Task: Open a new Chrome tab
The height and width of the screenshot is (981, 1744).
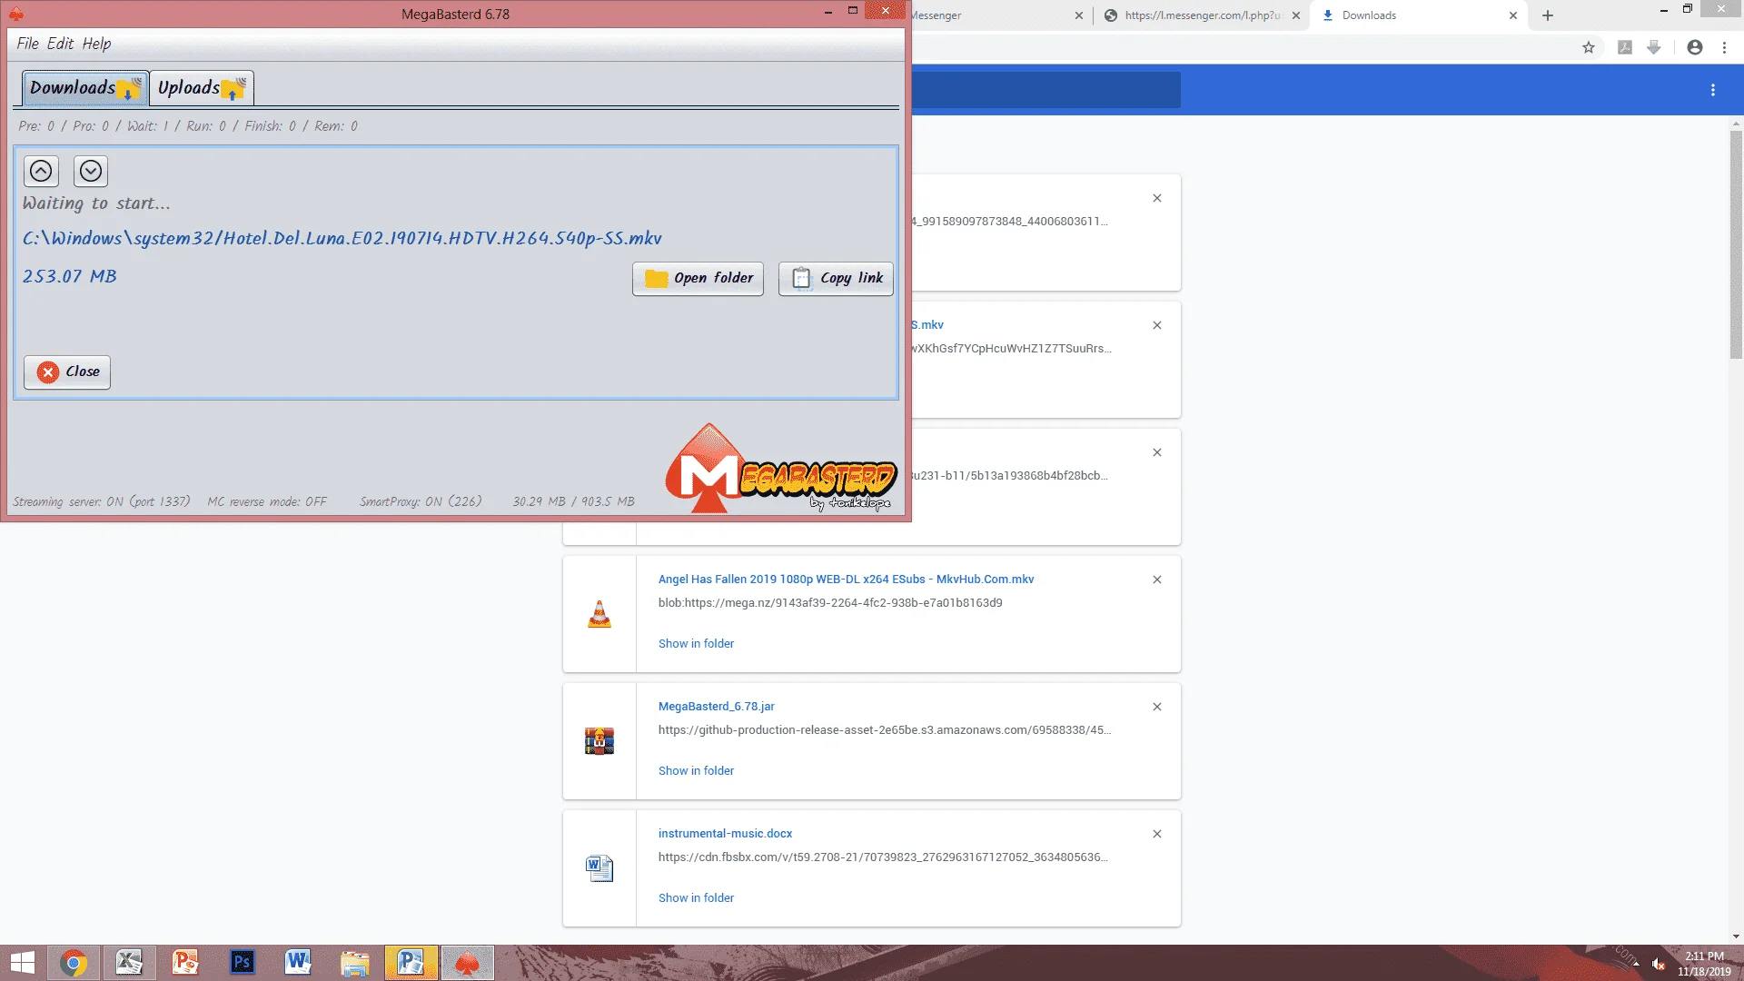Action: 1548,15
